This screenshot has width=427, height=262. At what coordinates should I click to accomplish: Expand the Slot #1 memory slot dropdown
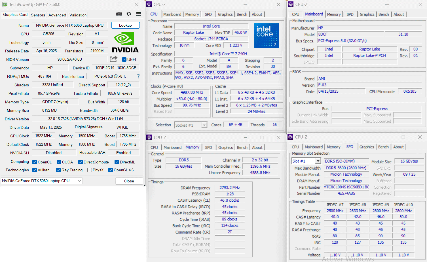coord(306,161)
